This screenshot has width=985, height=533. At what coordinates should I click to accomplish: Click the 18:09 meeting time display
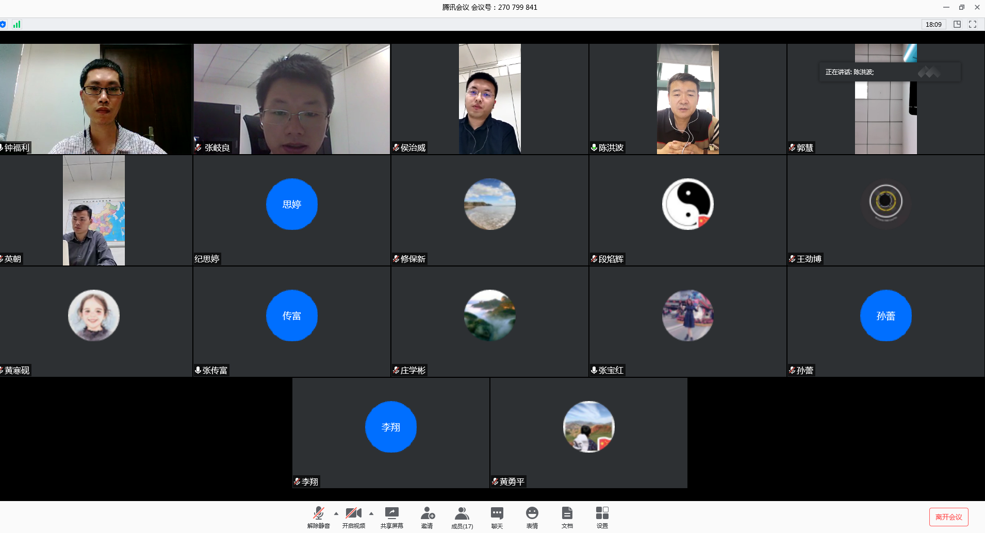tap(933, 24)
